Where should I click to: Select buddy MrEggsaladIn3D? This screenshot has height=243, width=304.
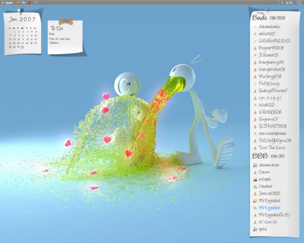pos(274,215)
